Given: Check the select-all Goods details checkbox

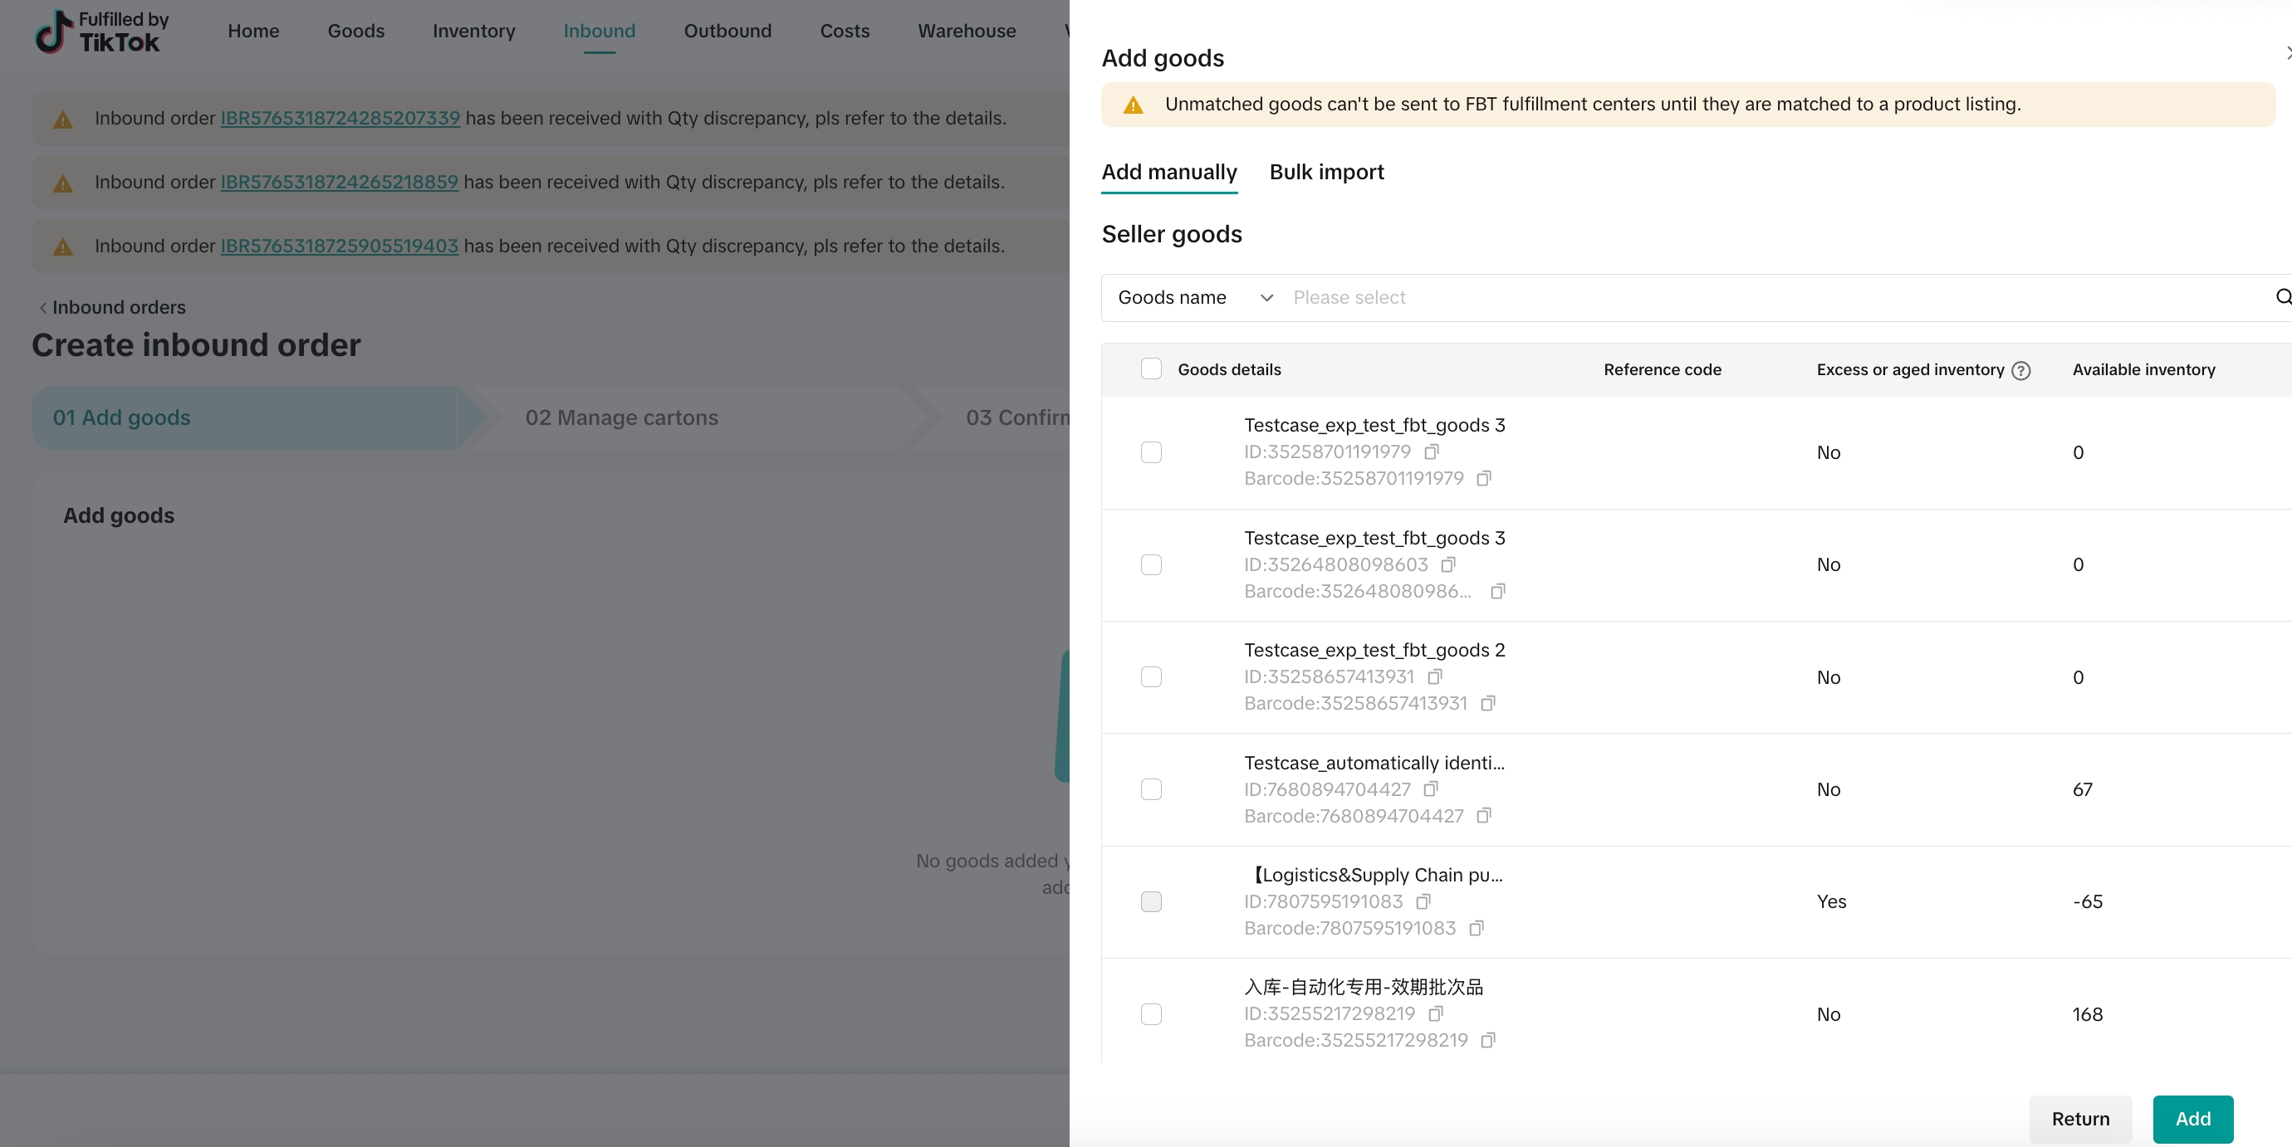Looking at the screenshot, I should click(x=1151, y=369).
